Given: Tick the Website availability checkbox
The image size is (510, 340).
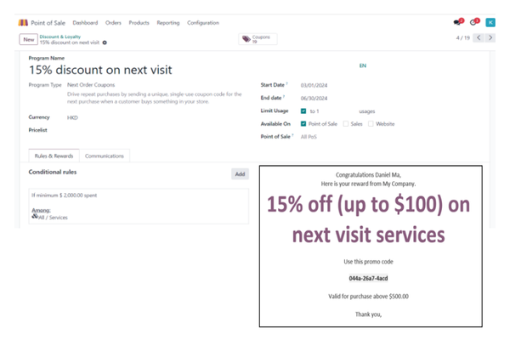Looking at the screenshot, I should click(x=371, y=124).
